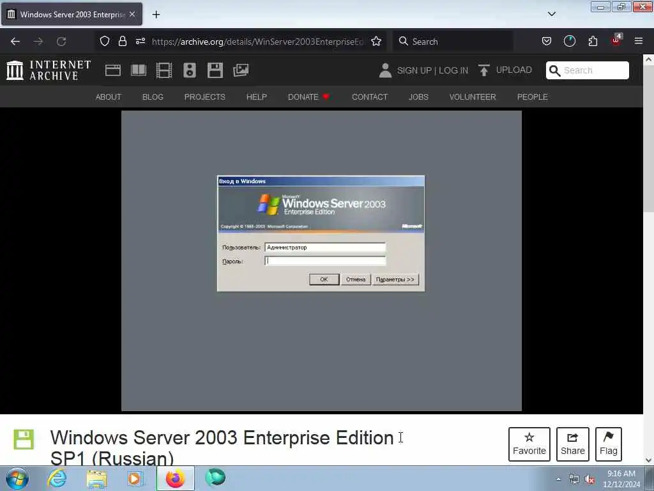Viewport: 654px width, 491px height.
Task: Open the PEOPLE menu item
Action: [532, 97]
